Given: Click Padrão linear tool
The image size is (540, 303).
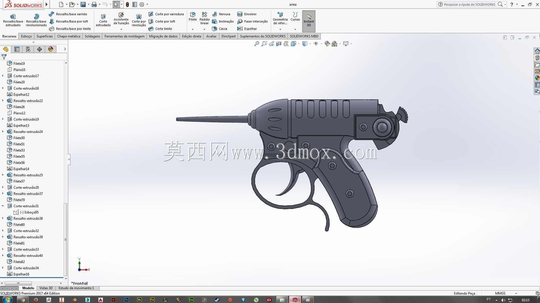Looking at the screenshot, I should pos(204,18).
